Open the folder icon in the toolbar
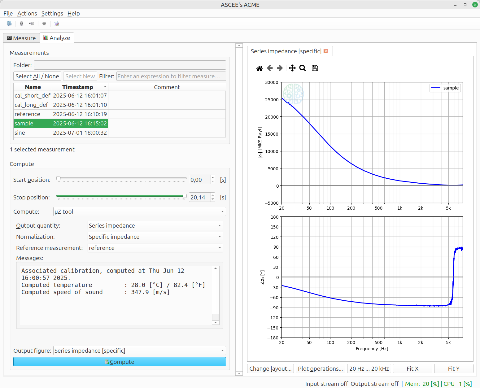The image size is (480, 388). tap(9, 24)
